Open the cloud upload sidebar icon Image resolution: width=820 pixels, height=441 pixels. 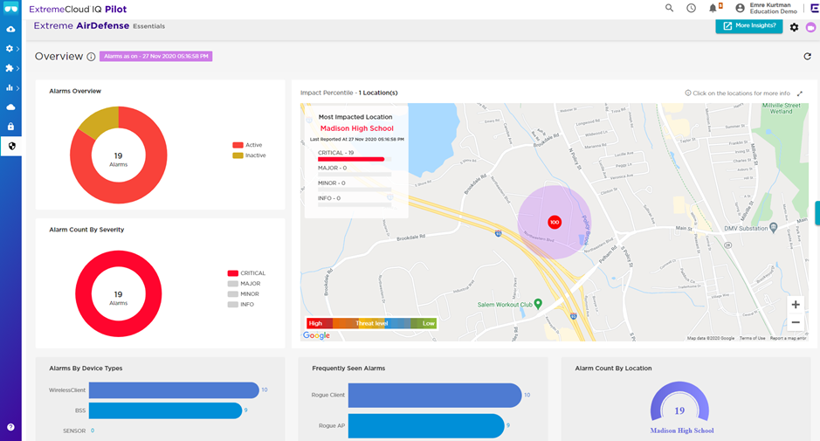tap(10, 30)
